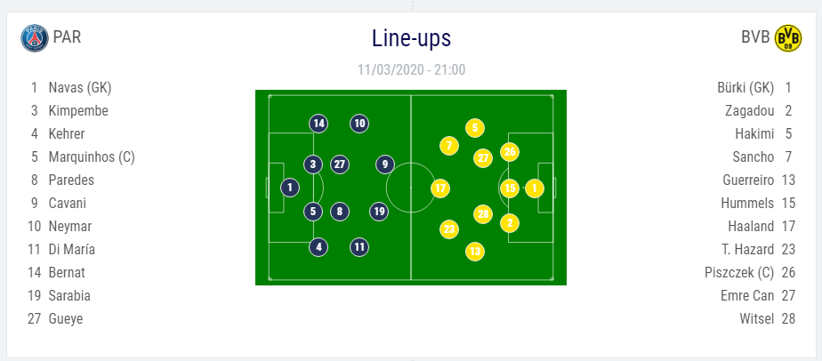Screen dimensions: 822x361
Task: Click the match date 11/03/2020 - 21:00
Action: coord(412,69)
